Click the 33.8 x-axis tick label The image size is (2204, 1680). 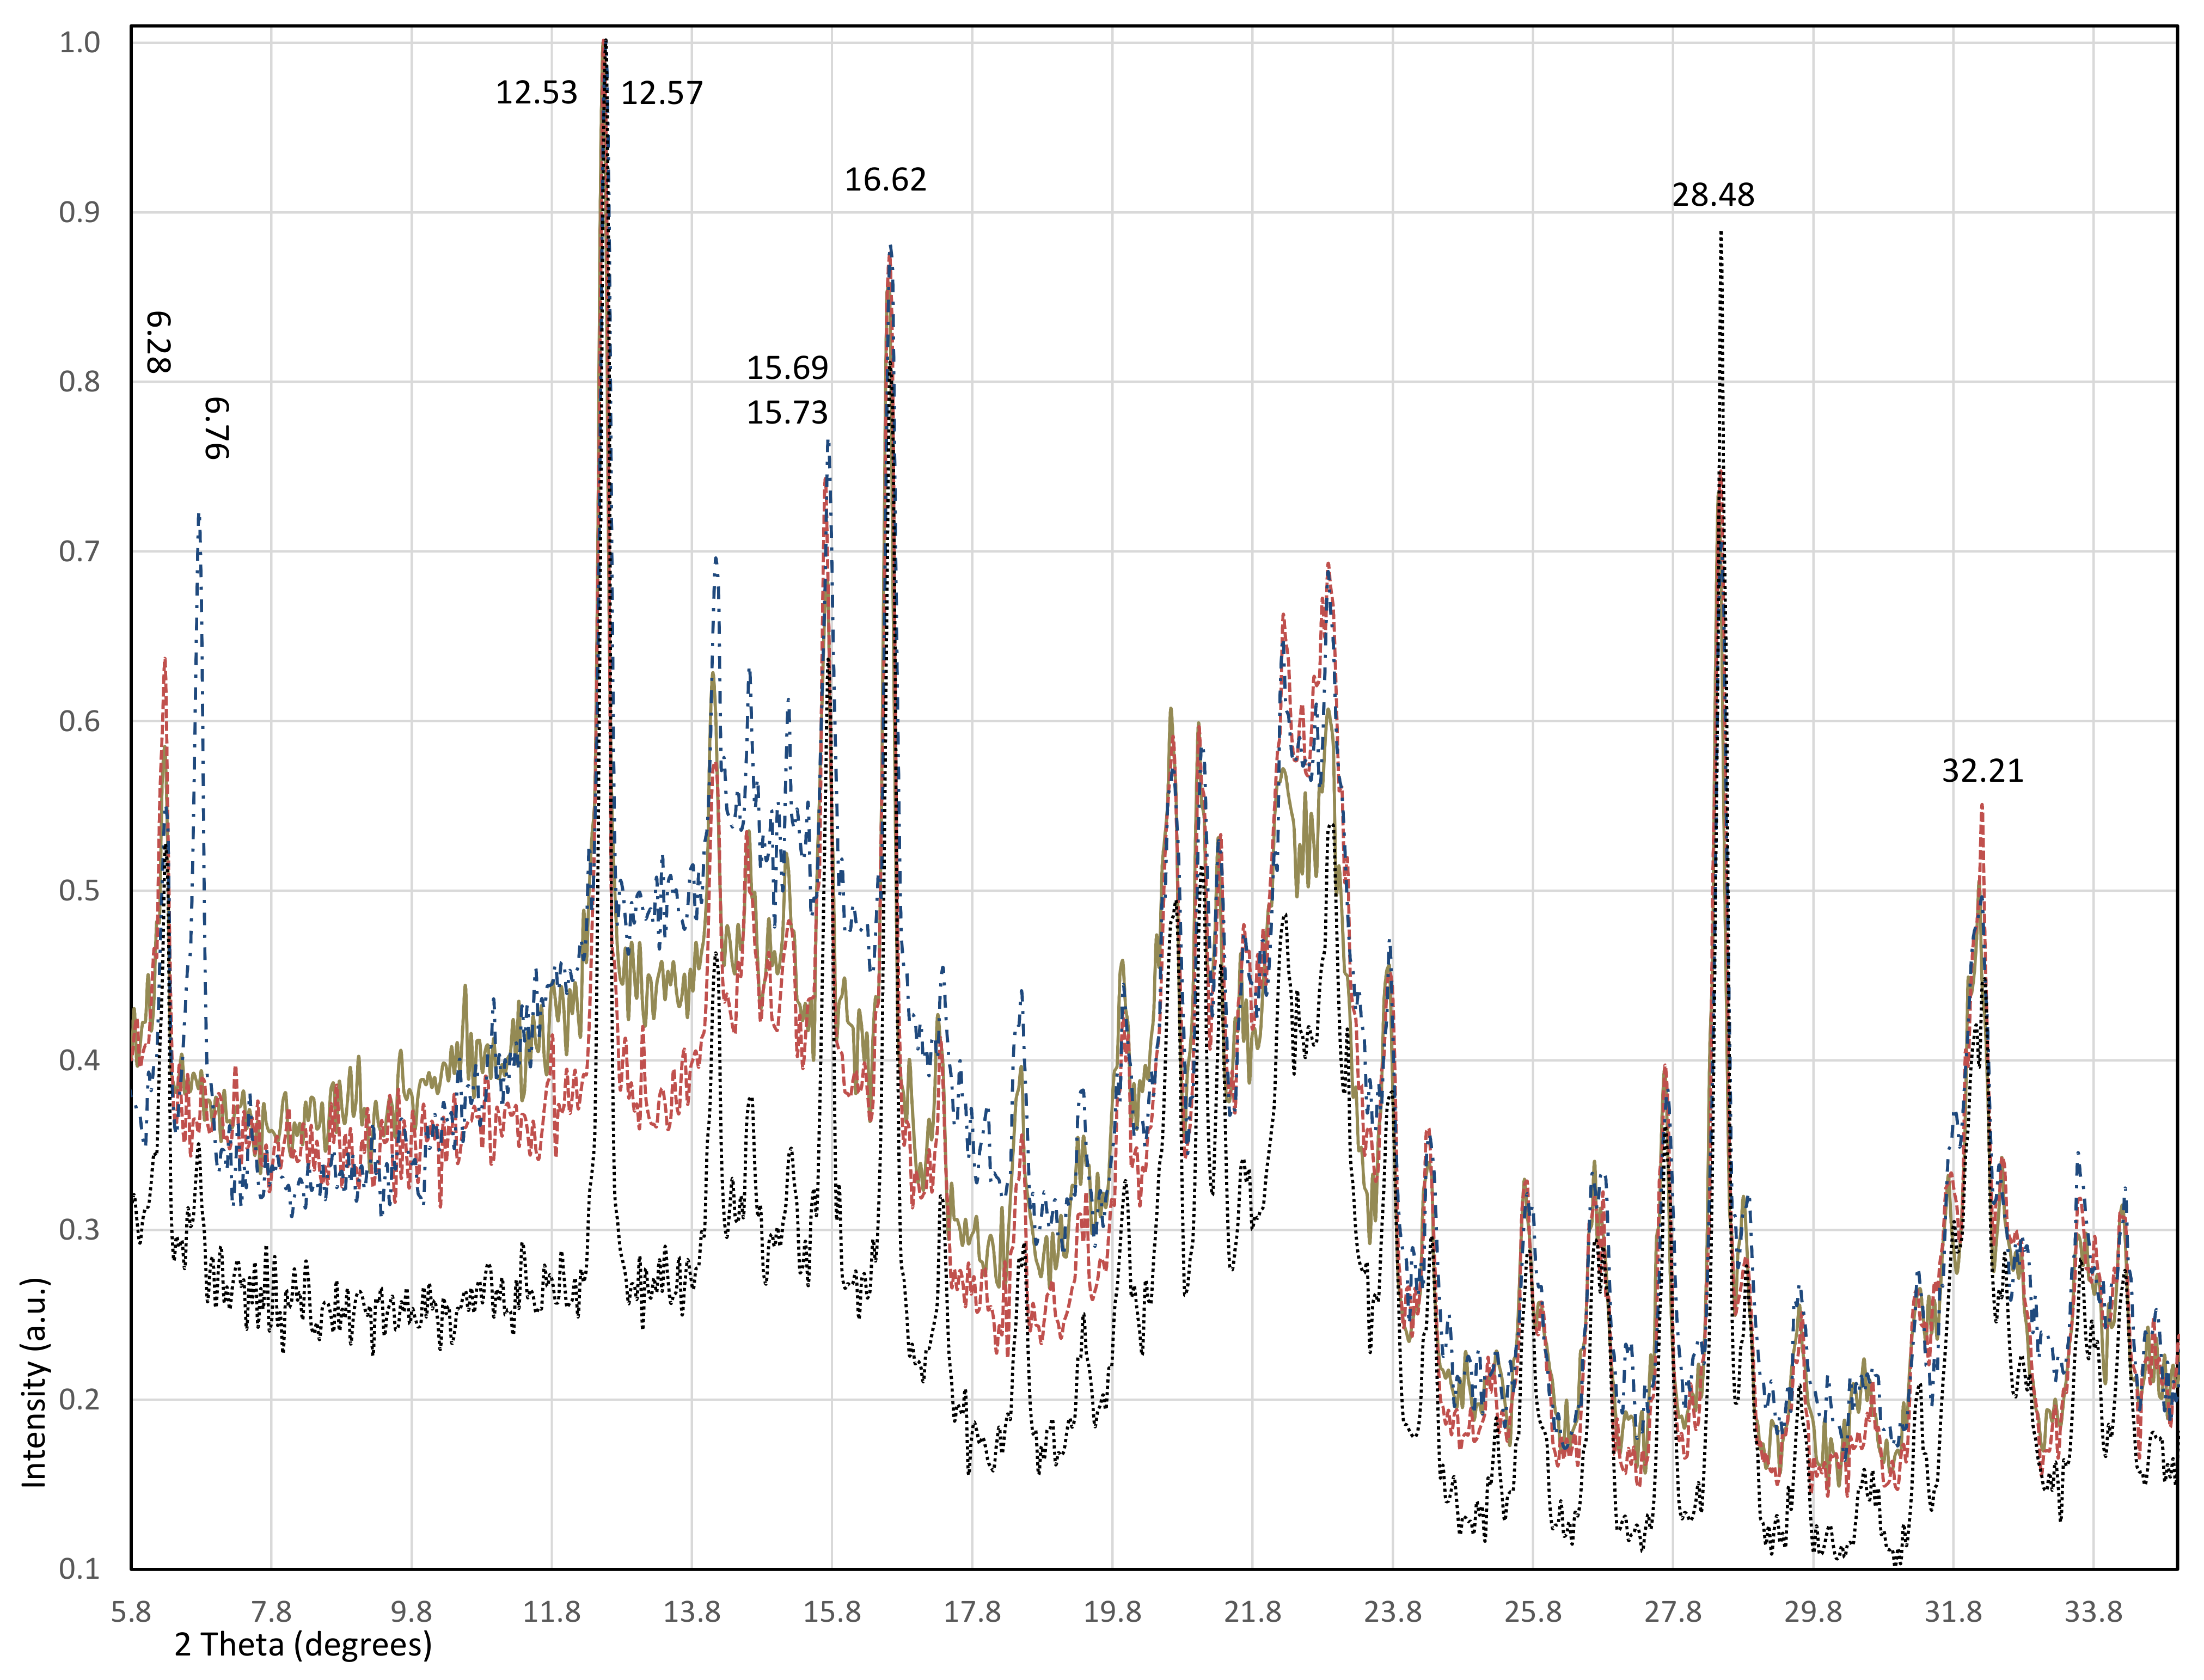tap(2092, 1612)
